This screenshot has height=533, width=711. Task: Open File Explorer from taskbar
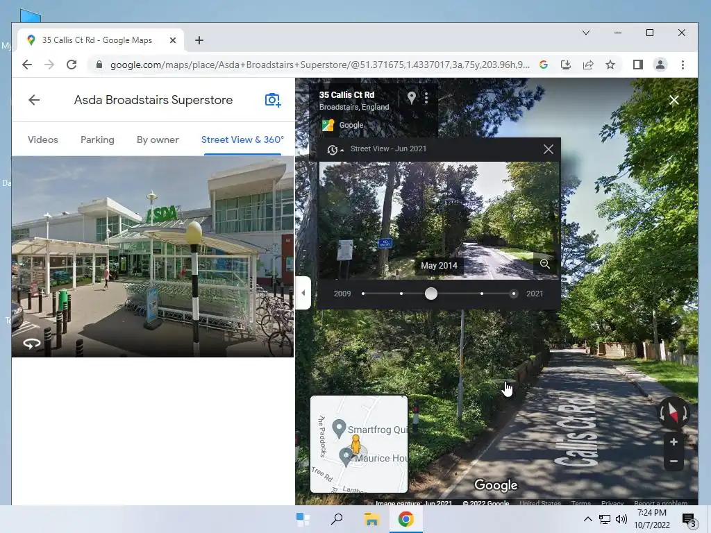[x=371, y=519]
